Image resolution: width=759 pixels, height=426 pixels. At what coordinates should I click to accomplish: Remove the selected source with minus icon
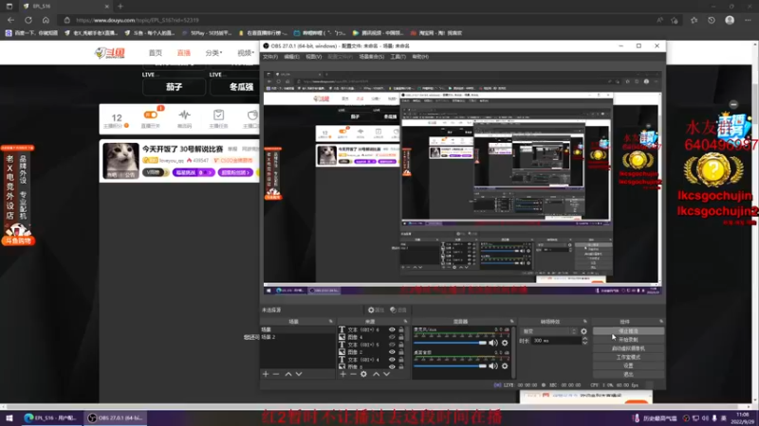(353, 374)
